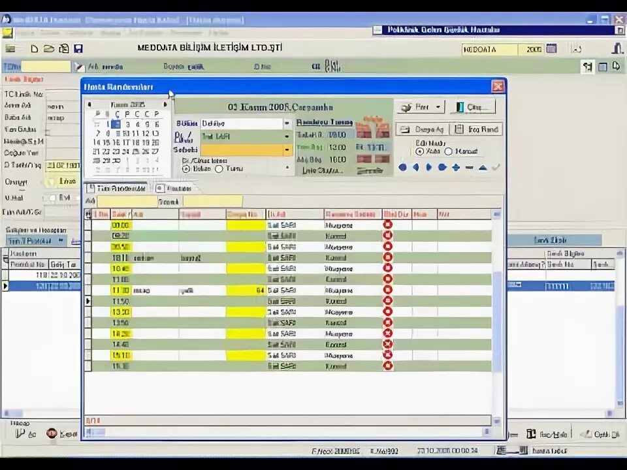Select the first radio under Print buttons group
627x470 pixels.
coord(419,151)
